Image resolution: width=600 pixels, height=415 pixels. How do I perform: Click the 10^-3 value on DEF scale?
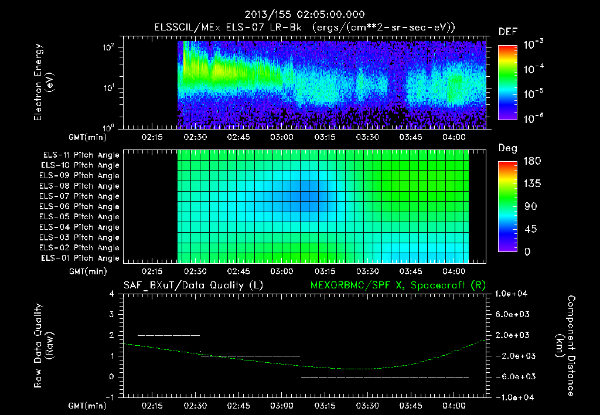(534, 45)
